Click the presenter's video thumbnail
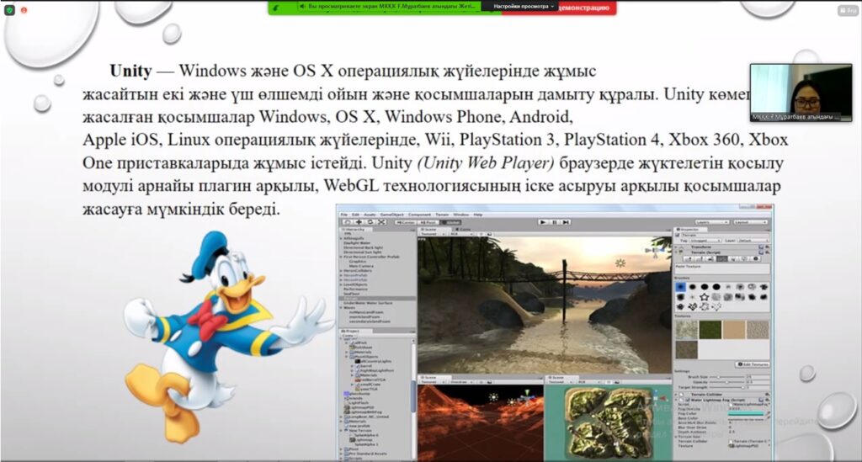Viewport: 862px width, 462px height. [801, 93]
